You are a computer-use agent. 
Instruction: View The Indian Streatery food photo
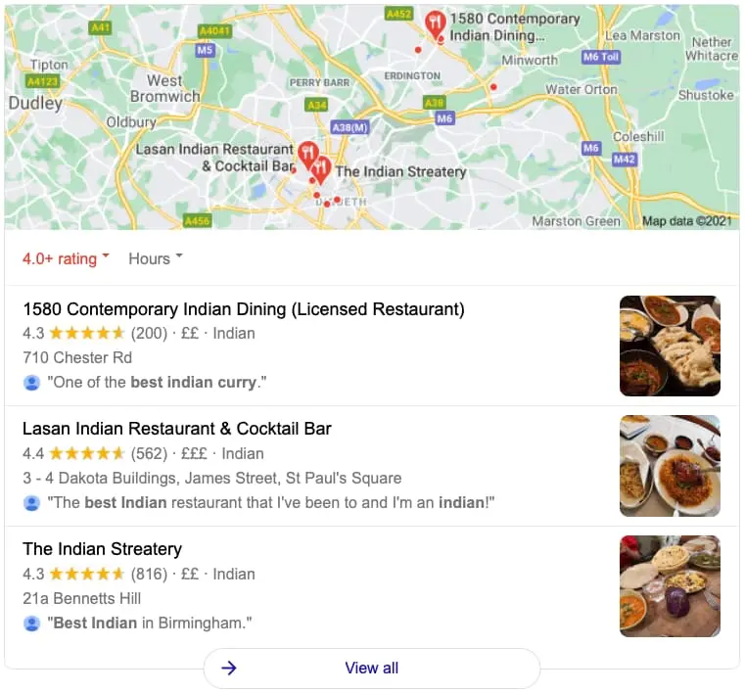(x=670, y=586)
